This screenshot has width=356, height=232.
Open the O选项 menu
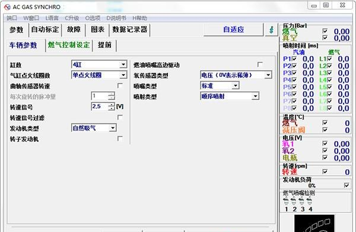[93, 18]
